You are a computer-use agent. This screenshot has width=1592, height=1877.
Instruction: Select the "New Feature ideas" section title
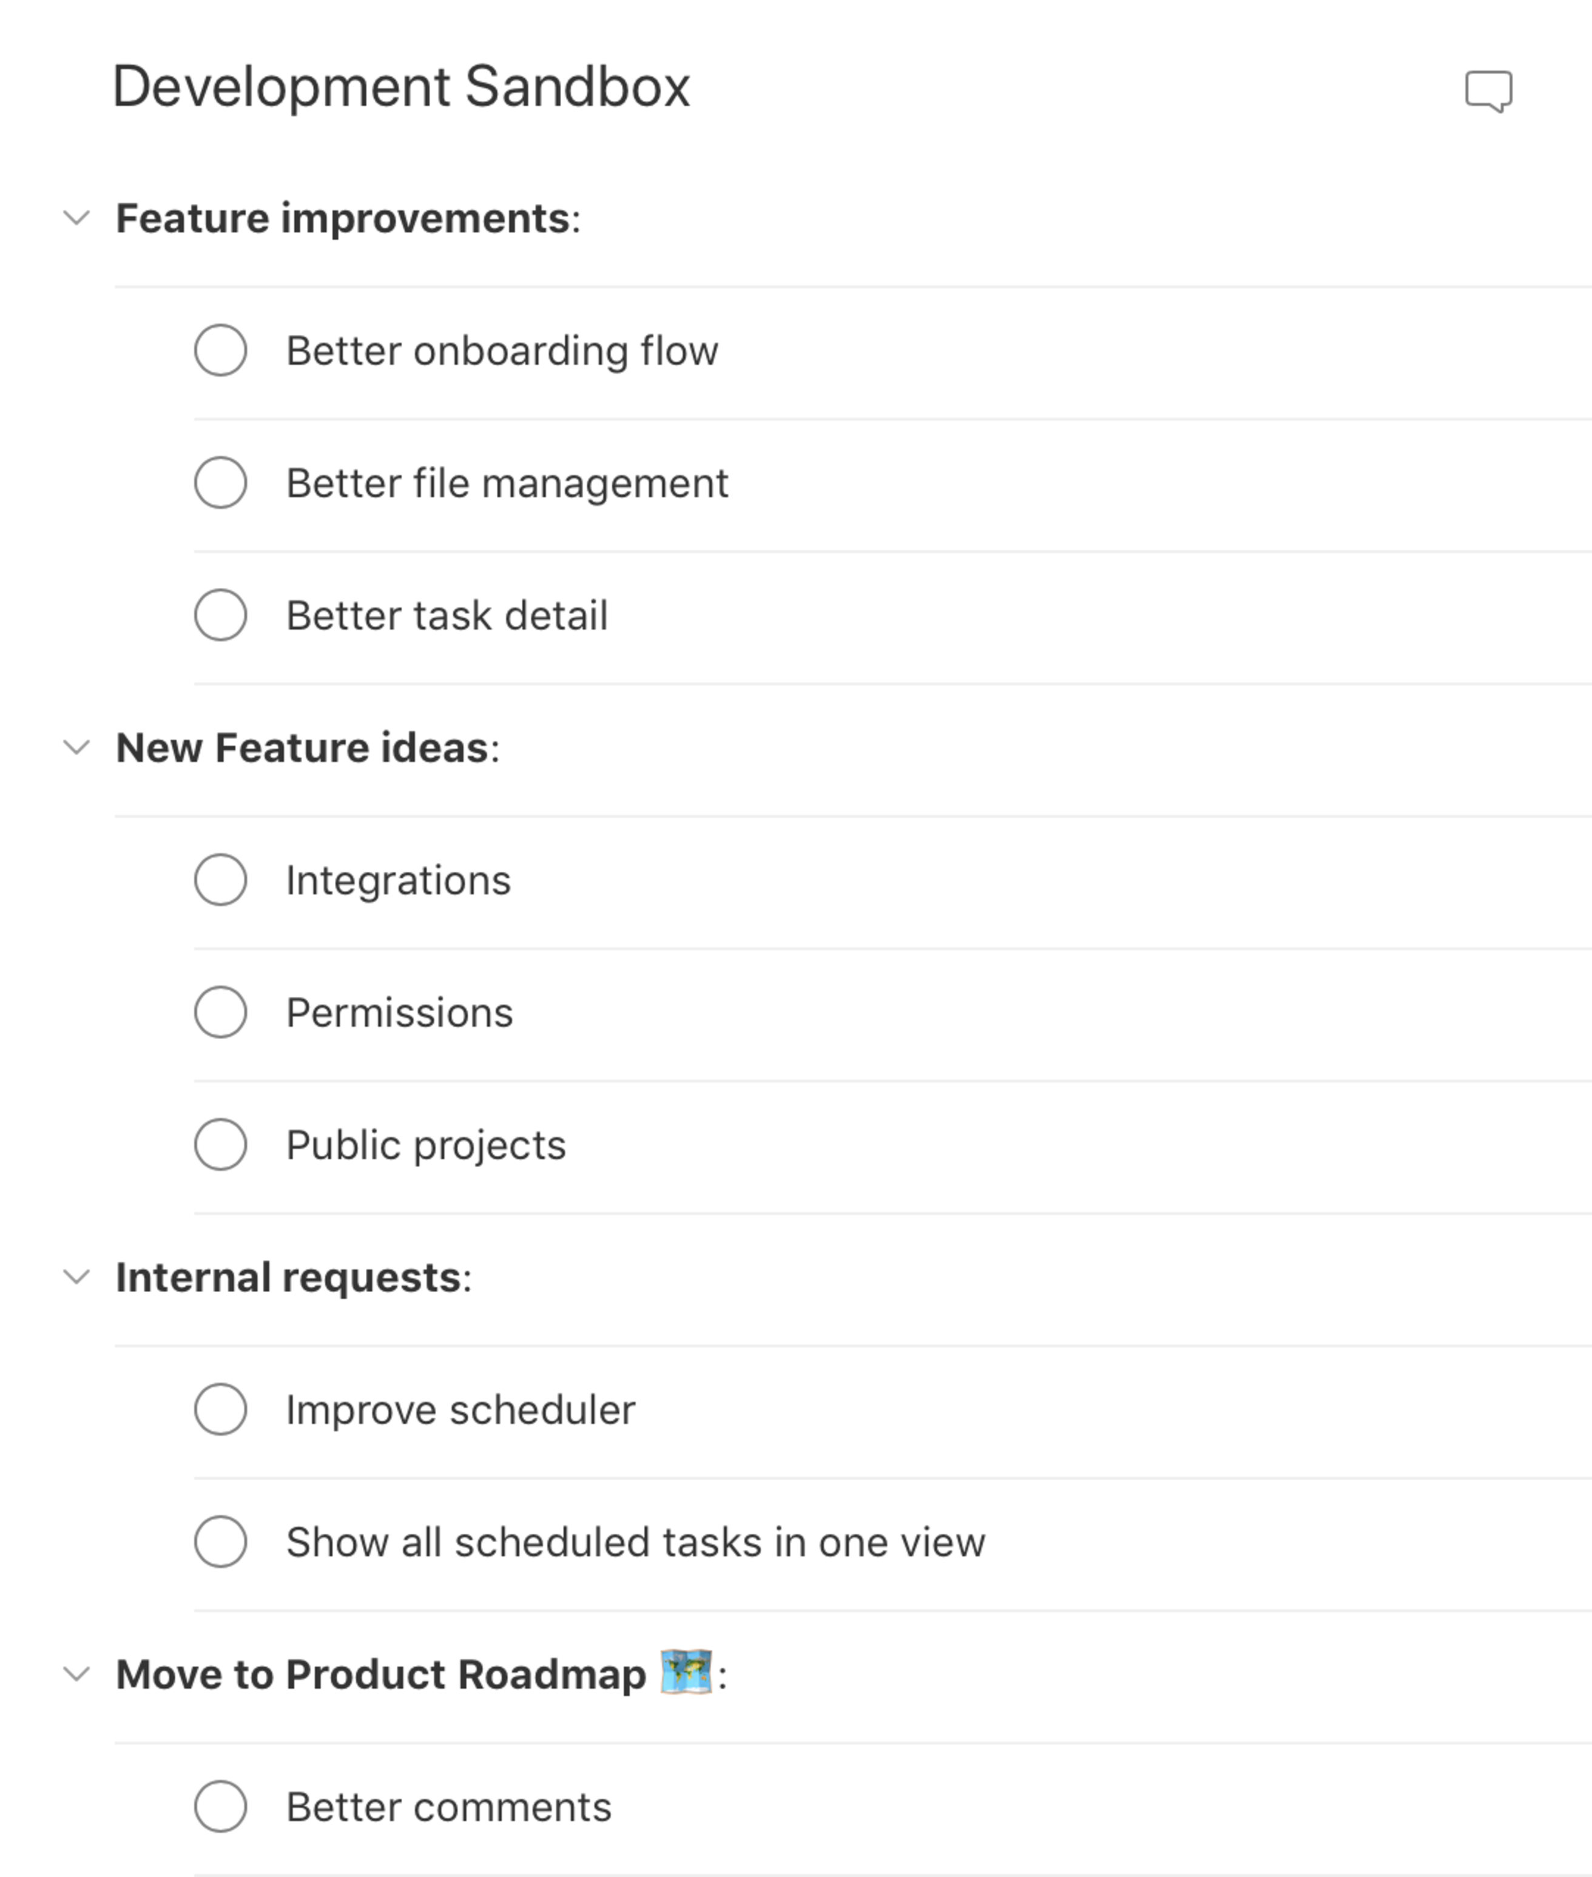[311, 747]
